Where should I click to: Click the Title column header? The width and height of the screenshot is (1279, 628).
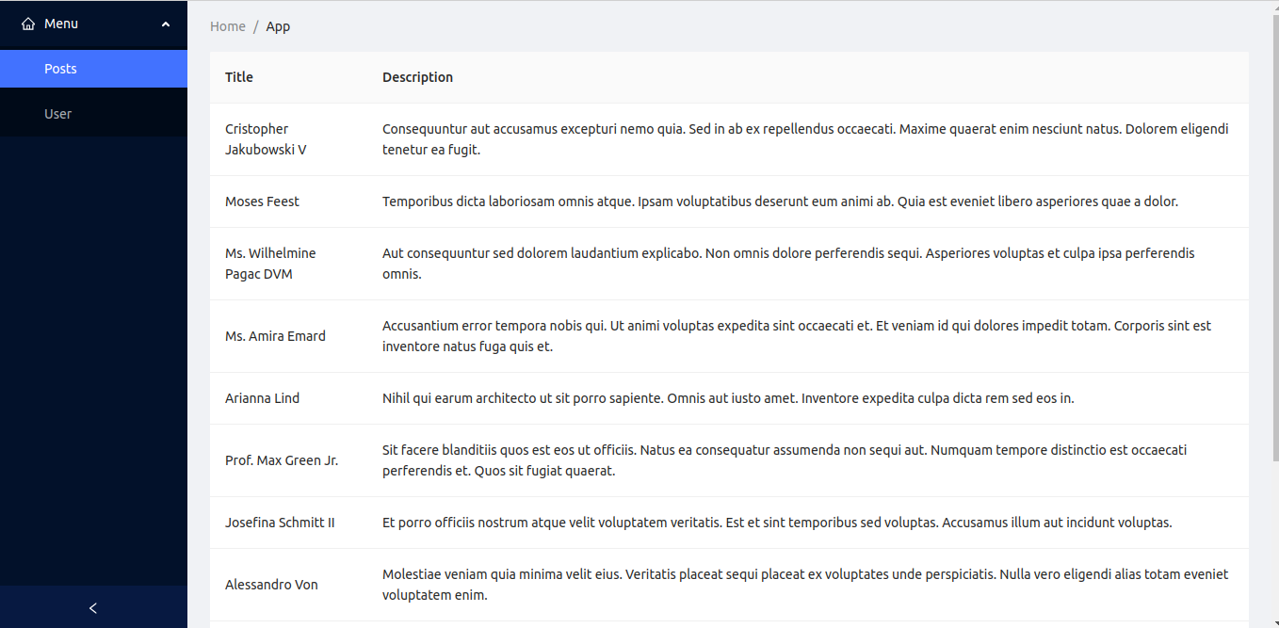point(239,77)
